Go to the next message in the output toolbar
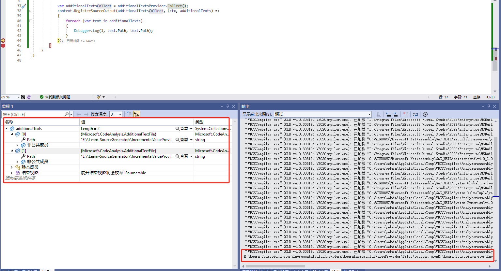Screen dimensions: 501x271 click(x=396, y=114)
